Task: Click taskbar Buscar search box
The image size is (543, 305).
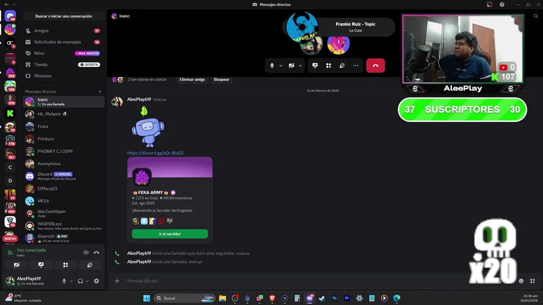Action: coord(185,298)
